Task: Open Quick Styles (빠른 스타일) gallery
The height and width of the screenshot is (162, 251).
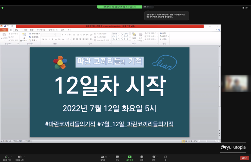Action: click(x=141, y=37)
